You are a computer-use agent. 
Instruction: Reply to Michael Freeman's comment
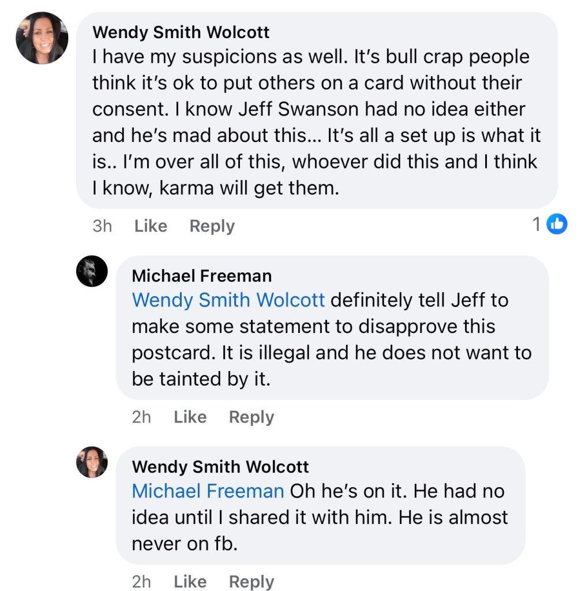(251, 417)
